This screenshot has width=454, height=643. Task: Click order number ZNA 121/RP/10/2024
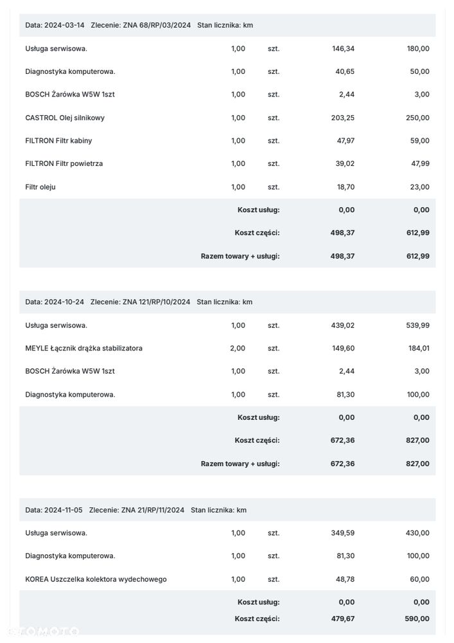point(157,302)
